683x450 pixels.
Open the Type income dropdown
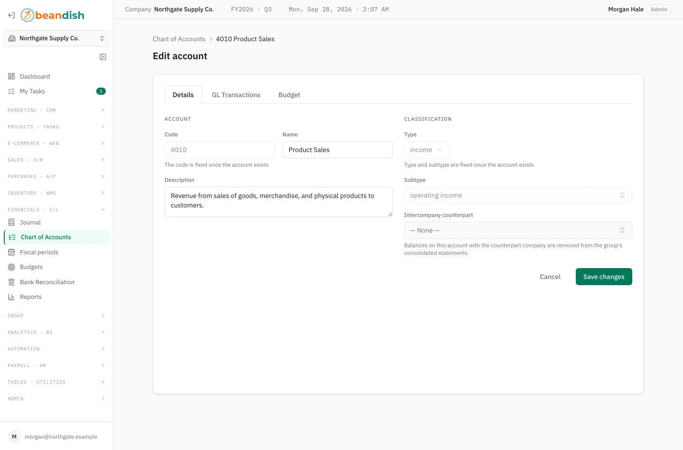point(426,150)
